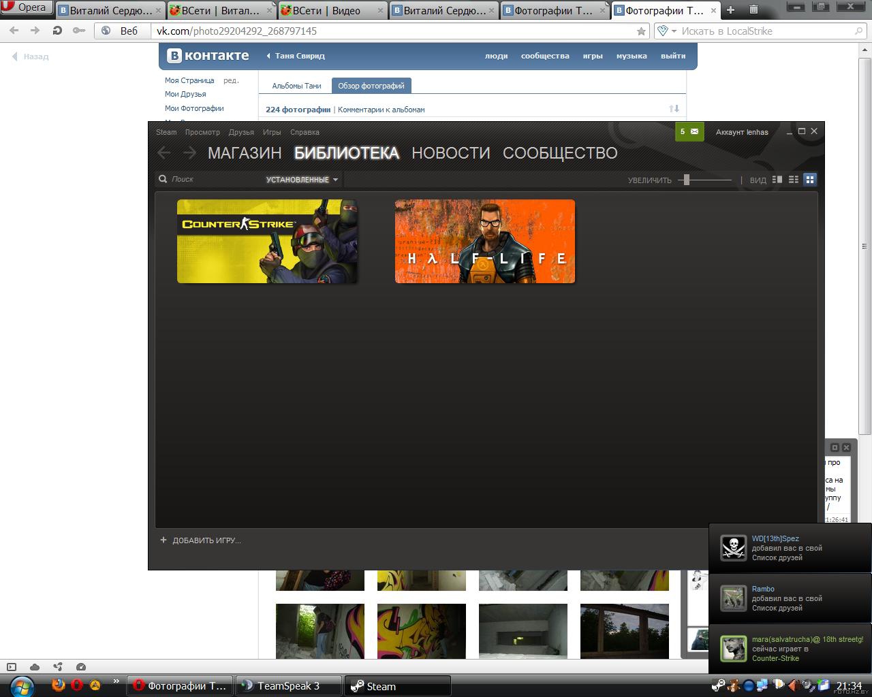
Task: Click Аккаунт lenhas link
Action: coord(742,132)
